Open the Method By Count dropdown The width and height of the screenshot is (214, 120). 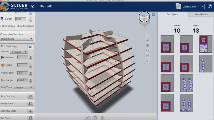[19, 52]
